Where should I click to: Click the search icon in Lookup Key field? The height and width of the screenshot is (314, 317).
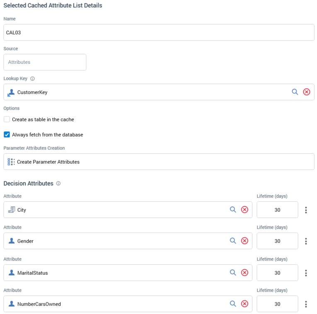pos(295,92)
